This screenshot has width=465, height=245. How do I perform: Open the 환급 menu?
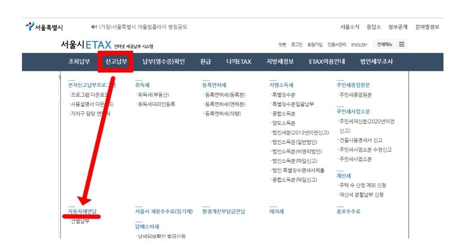tap(206, 62)
